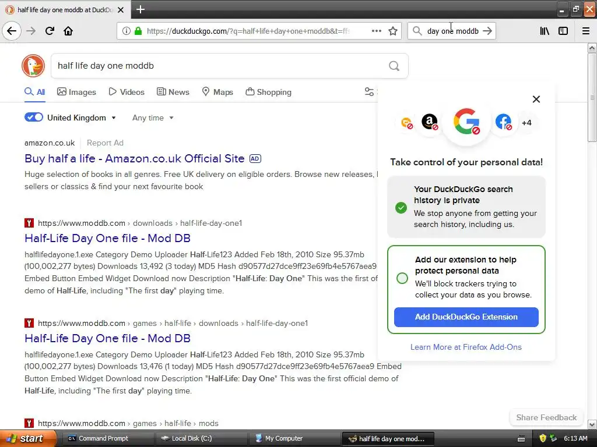This screenshot has width=597, height=447.
Task: Switch to the Videos tab
Action: pyautogui.click(x=127, y=91)
